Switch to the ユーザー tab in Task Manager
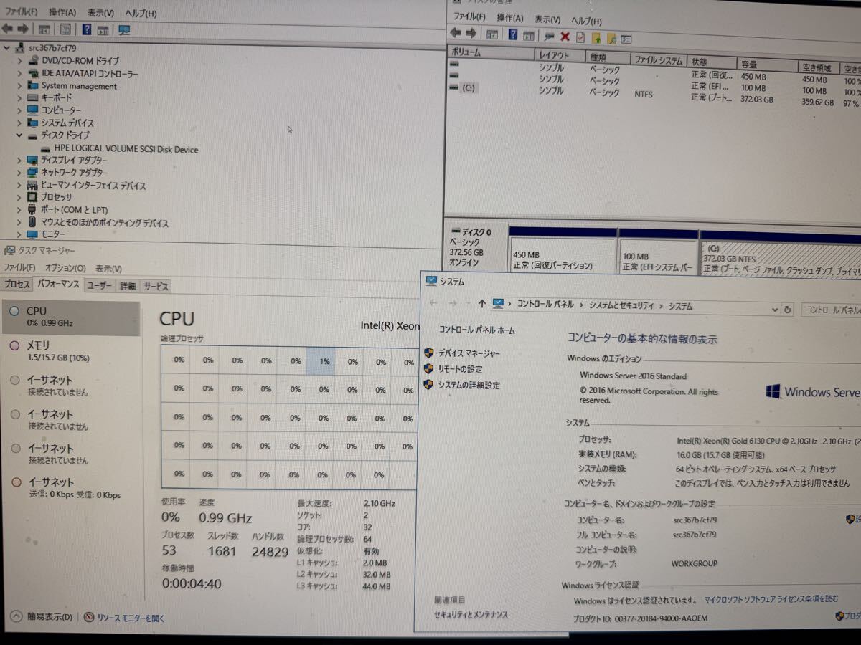Viewport: 861px width, 645px height. [x=100, y=285]
